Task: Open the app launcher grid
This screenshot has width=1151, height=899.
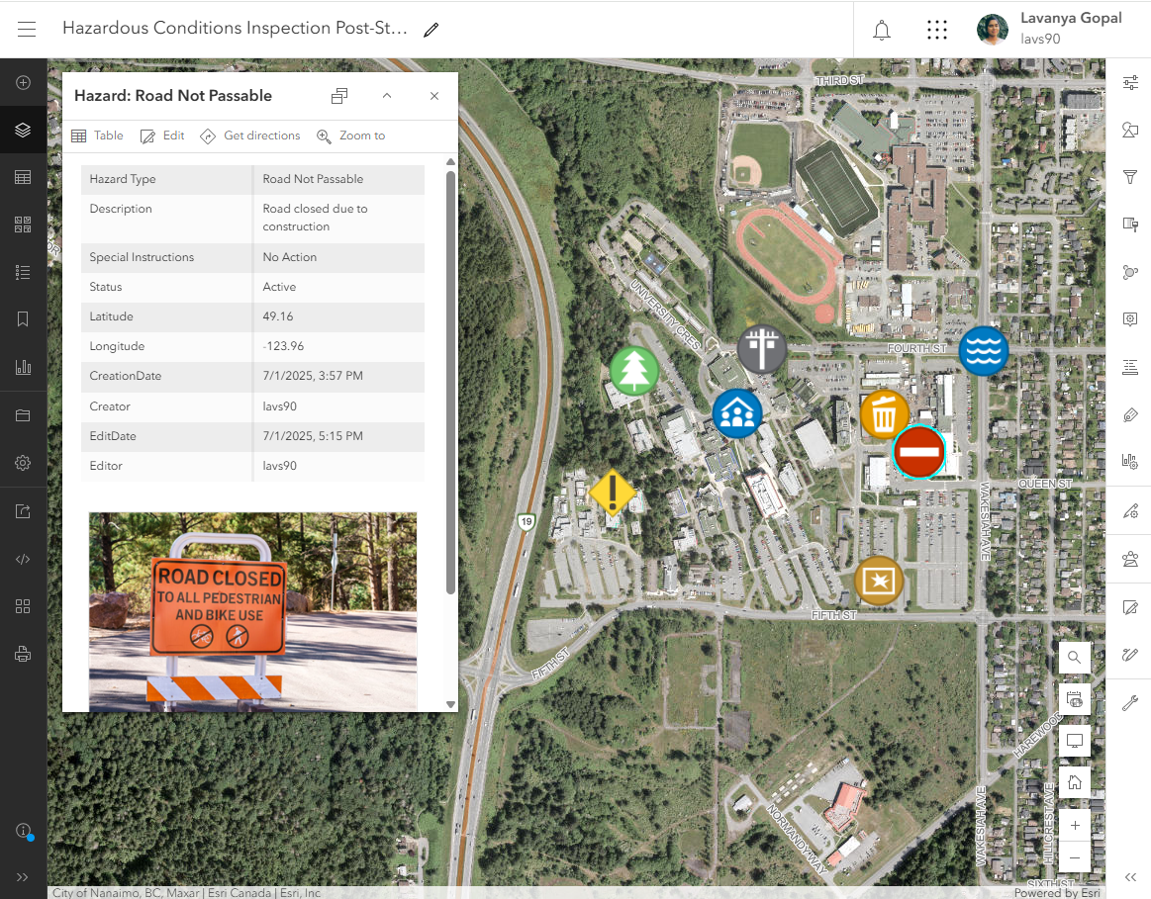Action: 936,30
